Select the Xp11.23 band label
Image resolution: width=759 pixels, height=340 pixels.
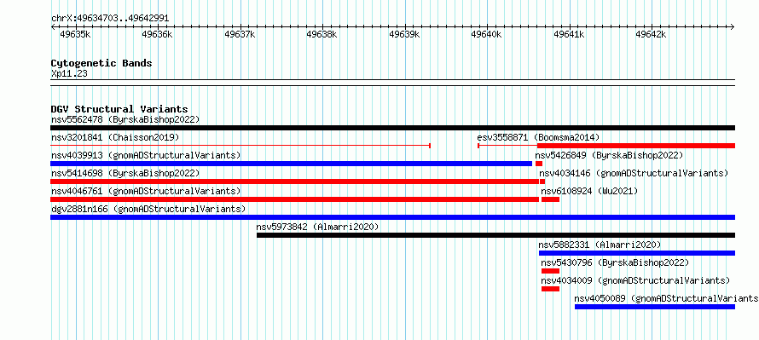click(x=69, y=74)
